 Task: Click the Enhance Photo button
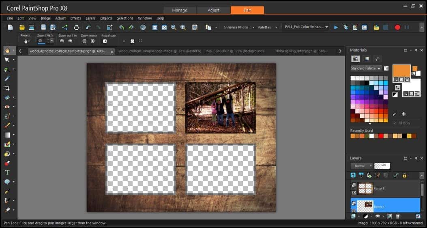click(236, 27)
